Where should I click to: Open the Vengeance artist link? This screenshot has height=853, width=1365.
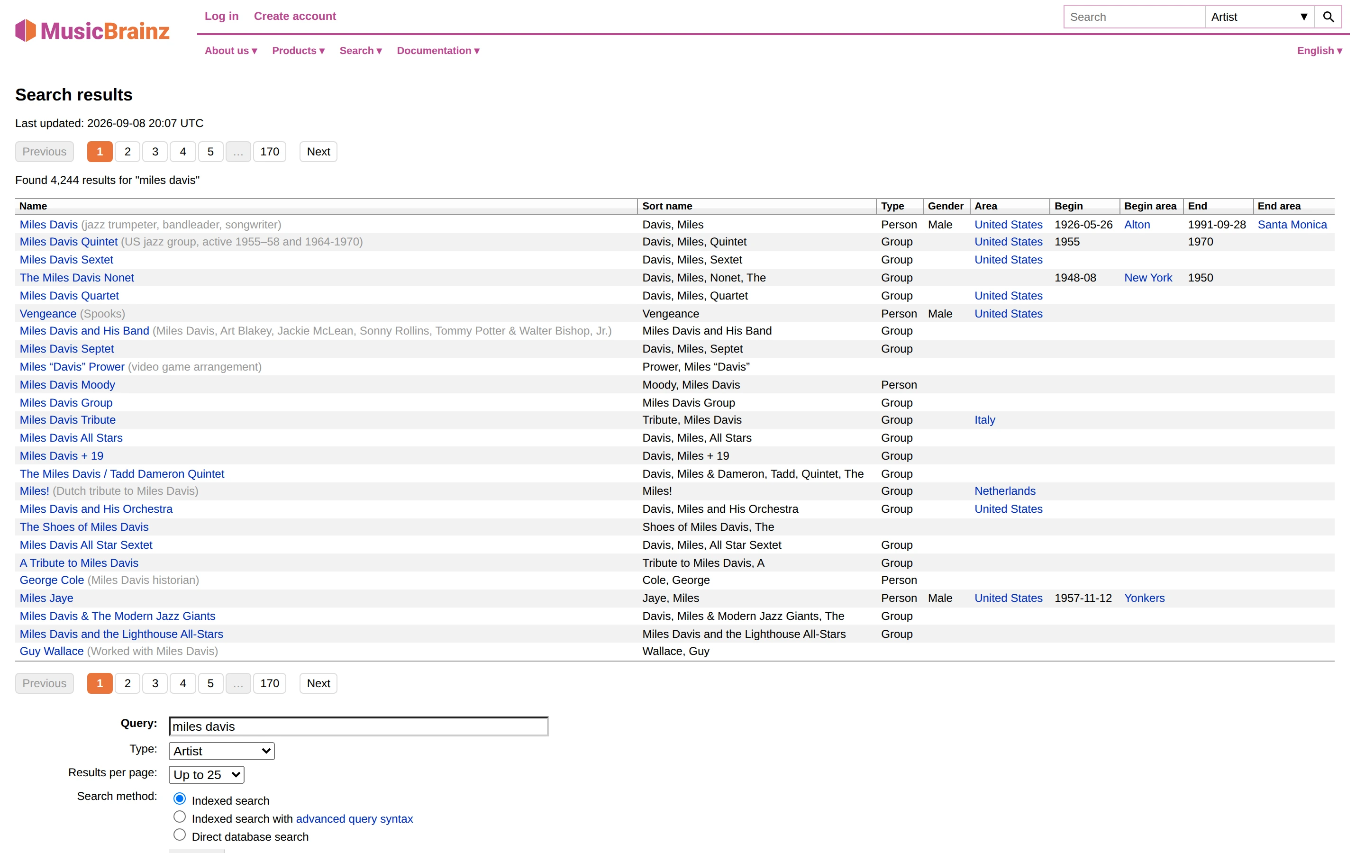48,314
